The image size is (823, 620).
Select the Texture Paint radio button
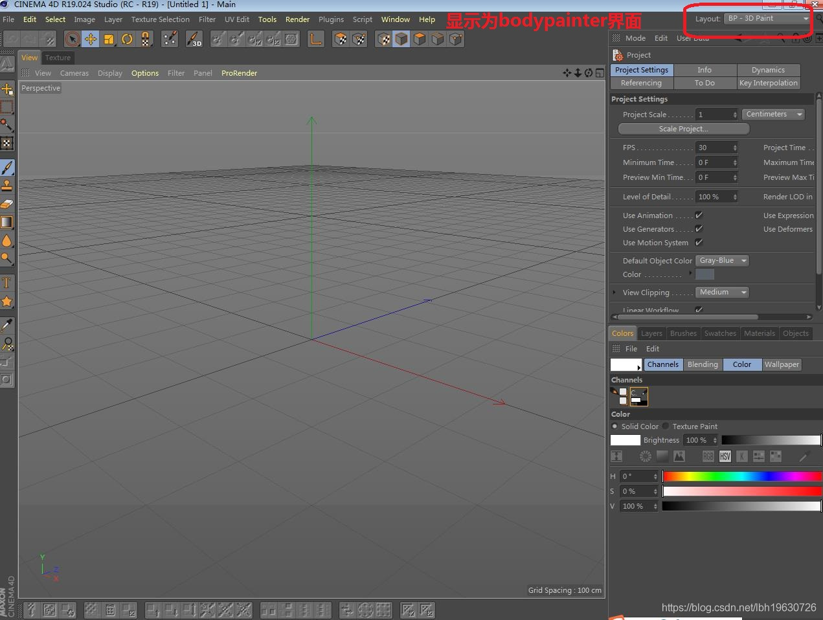pyautogui.click(x=666, y=426)
